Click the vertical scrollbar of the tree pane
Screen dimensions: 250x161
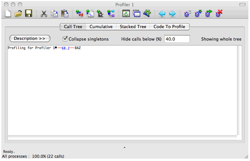click(239, 90)
